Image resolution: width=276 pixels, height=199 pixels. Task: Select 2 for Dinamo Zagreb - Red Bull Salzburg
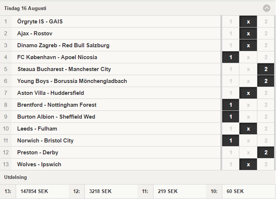[x=266, y=45]
